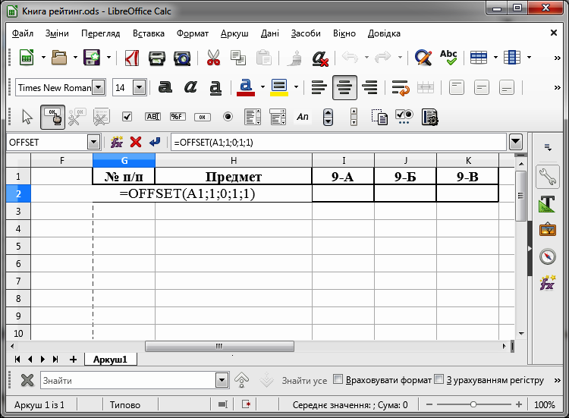Click Знайти усе button
This screenshot has height=418, width=569.
(x=304, y=380)
